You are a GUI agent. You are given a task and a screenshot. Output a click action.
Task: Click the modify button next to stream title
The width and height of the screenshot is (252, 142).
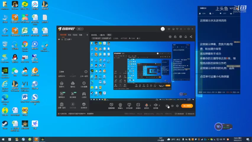[x=109, y=35]
